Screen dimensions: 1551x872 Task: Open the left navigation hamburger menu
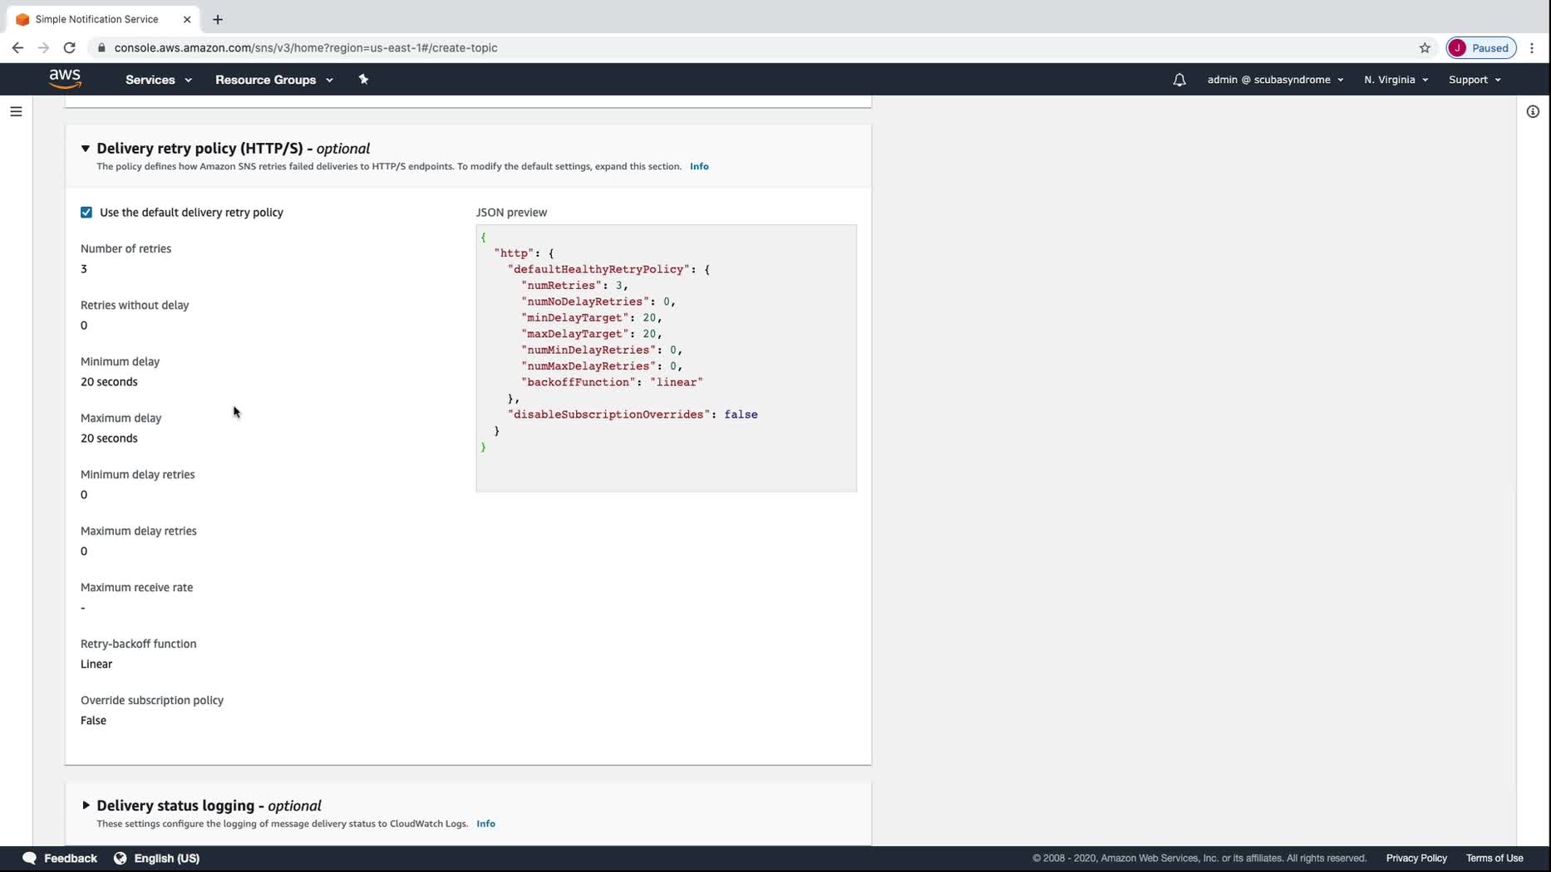point(16,111)
